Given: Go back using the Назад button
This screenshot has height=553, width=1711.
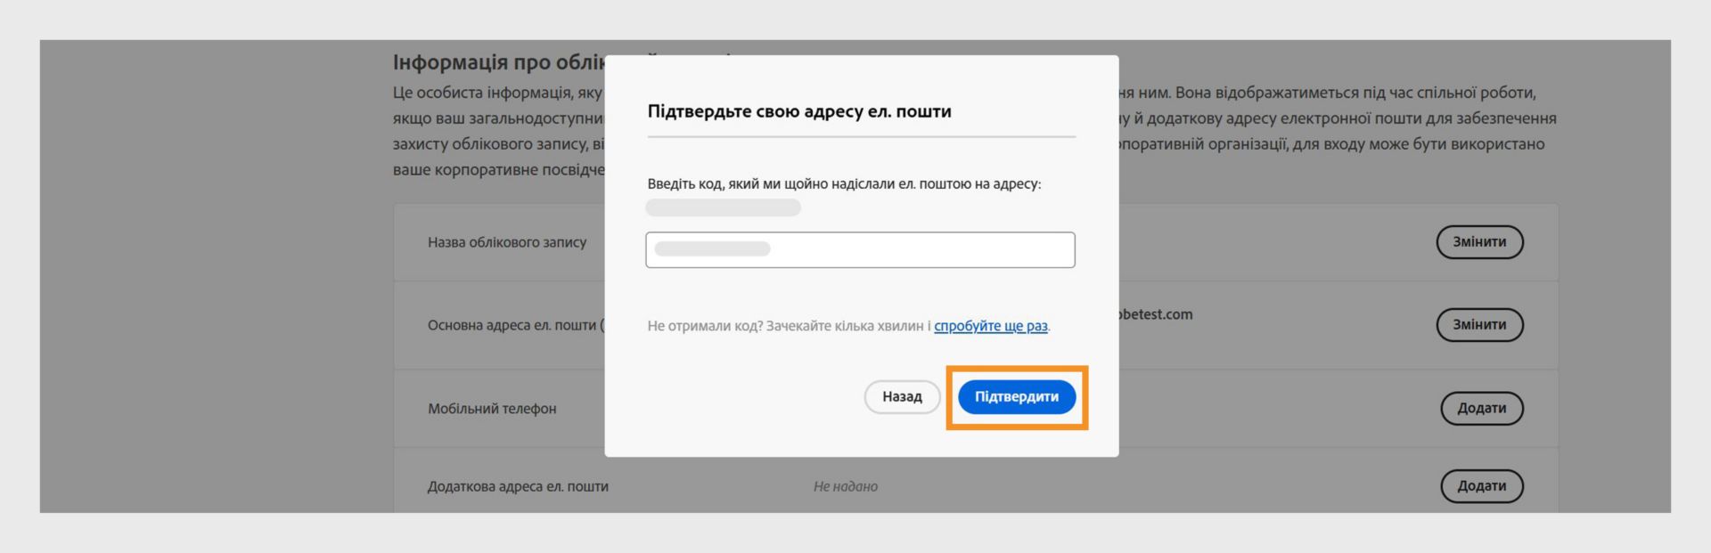Looking at the screenshot, I should pyautogui.click(x=902, y=397).
